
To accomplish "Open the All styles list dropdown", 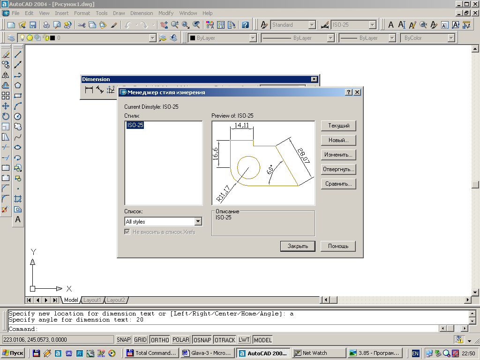I will point(198,221).
